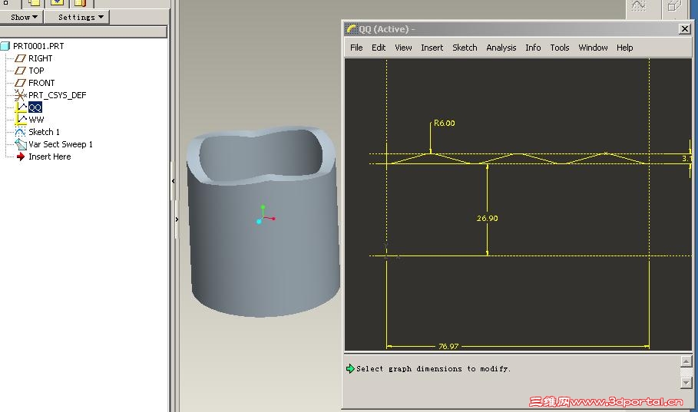Collapse model tree using the left-pointing arrow
Screen dimensions: 698x412
(x=174, y=181)
